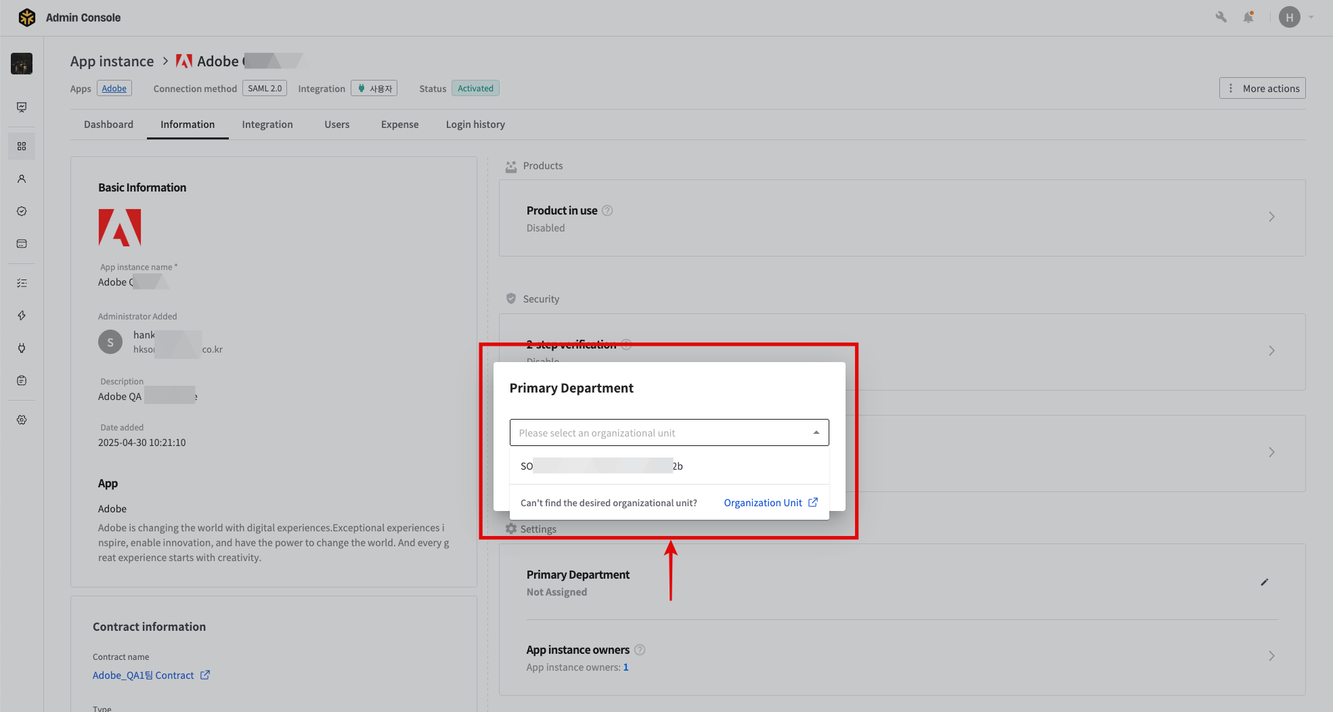Screen dimensions: 1333x712
Task: Click the pencil edit icon for Primary Department
Action: (x=1264, y=582)
